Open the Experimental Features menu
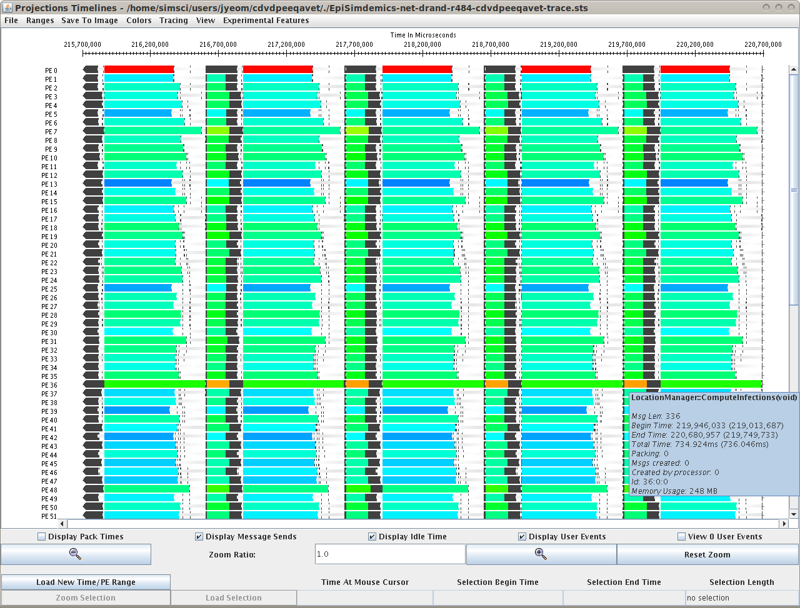The height and width of the screenshot is (608, 800). click(266, 21)
